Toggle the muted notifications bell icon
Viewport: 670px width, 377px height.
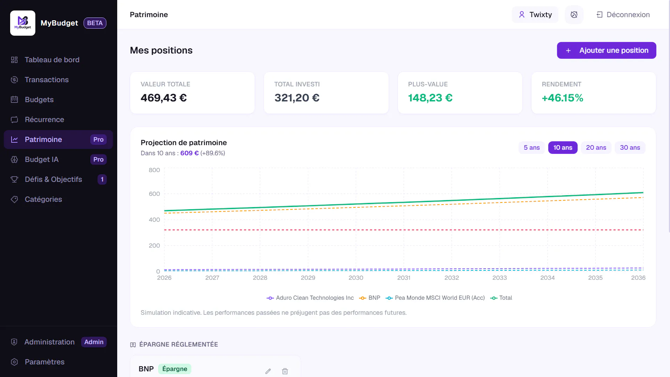click(x=574, y=15)
